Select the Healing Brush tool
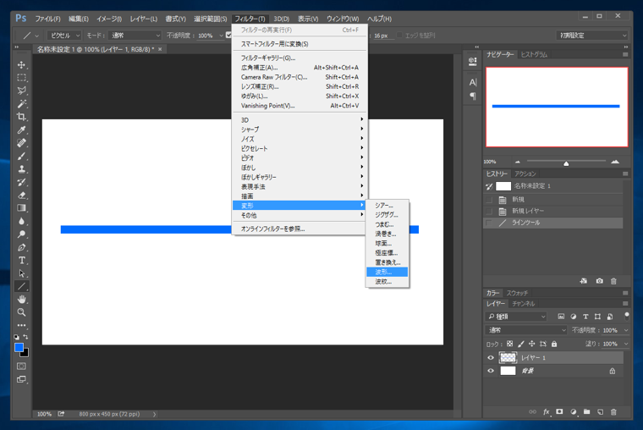The image size is (643, 430). pyautogui.click(x=22, y=143)
